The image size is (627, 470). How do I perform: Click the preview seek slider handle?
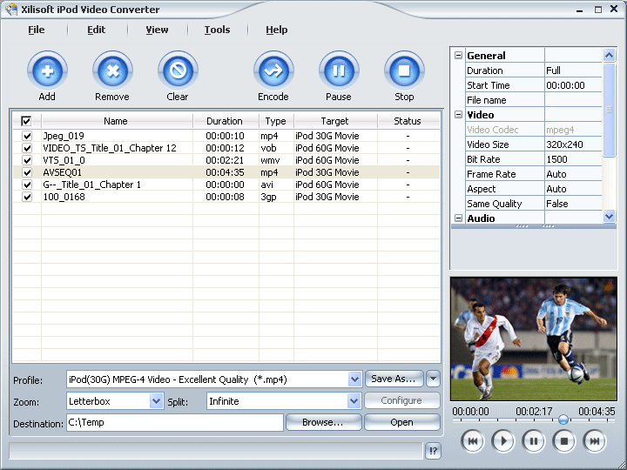[563, 420]
